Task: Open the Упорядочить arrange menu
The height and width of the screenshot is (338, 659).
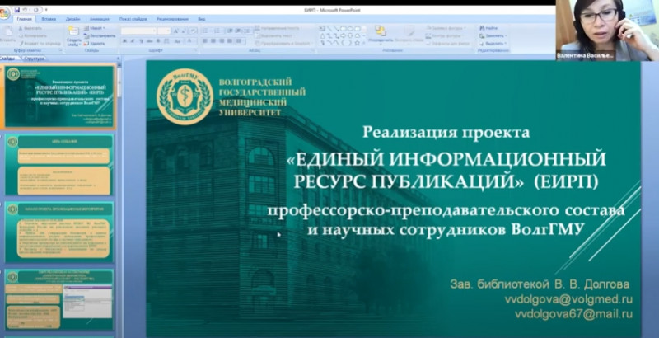Action: point(381,35)
